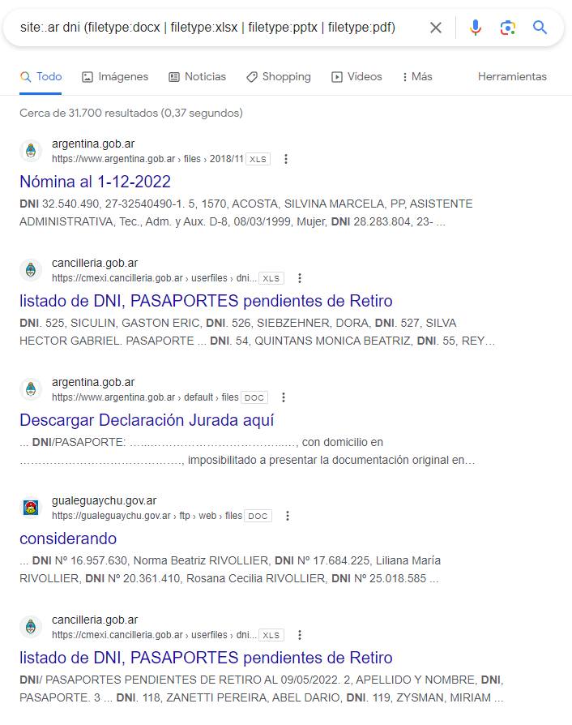Screen dimensions: 572x725
Task: Open the Vídeos tab
Action: pos(356,76)
